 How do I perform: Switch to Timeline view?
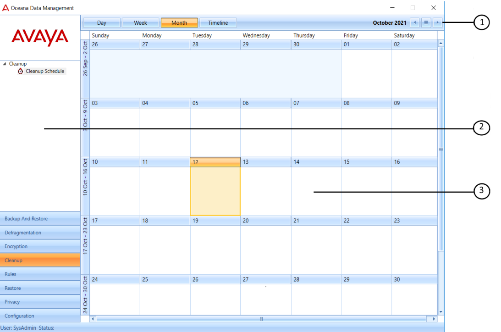(x=218, y=22)
